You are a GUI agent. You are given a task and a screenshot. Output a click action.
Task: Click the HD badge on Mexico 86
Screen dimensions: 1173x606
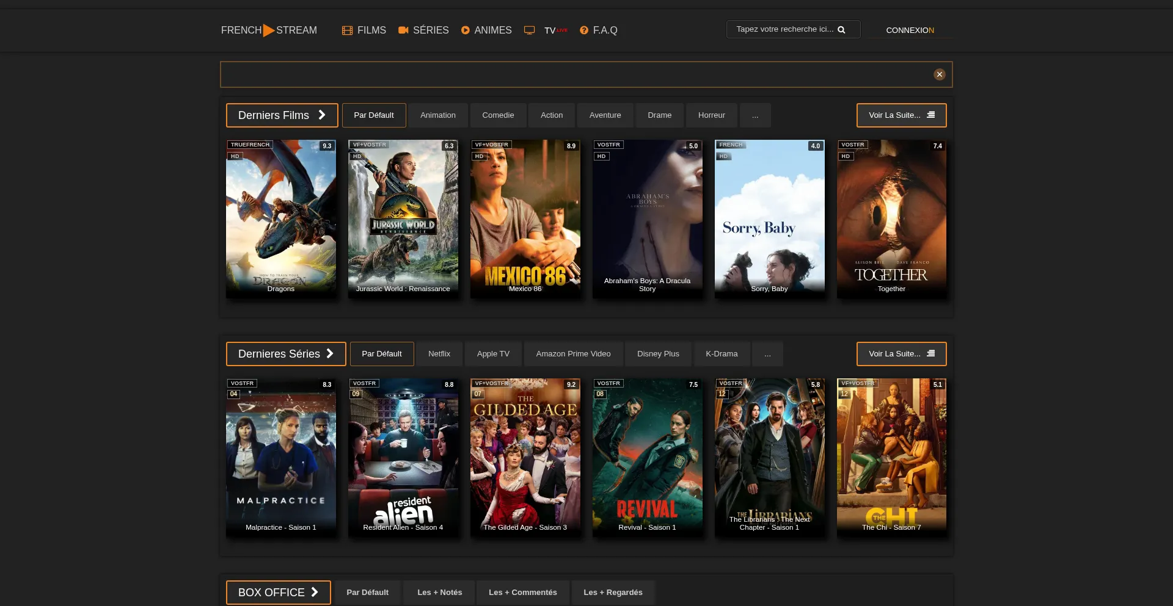(x=479, y=156)
